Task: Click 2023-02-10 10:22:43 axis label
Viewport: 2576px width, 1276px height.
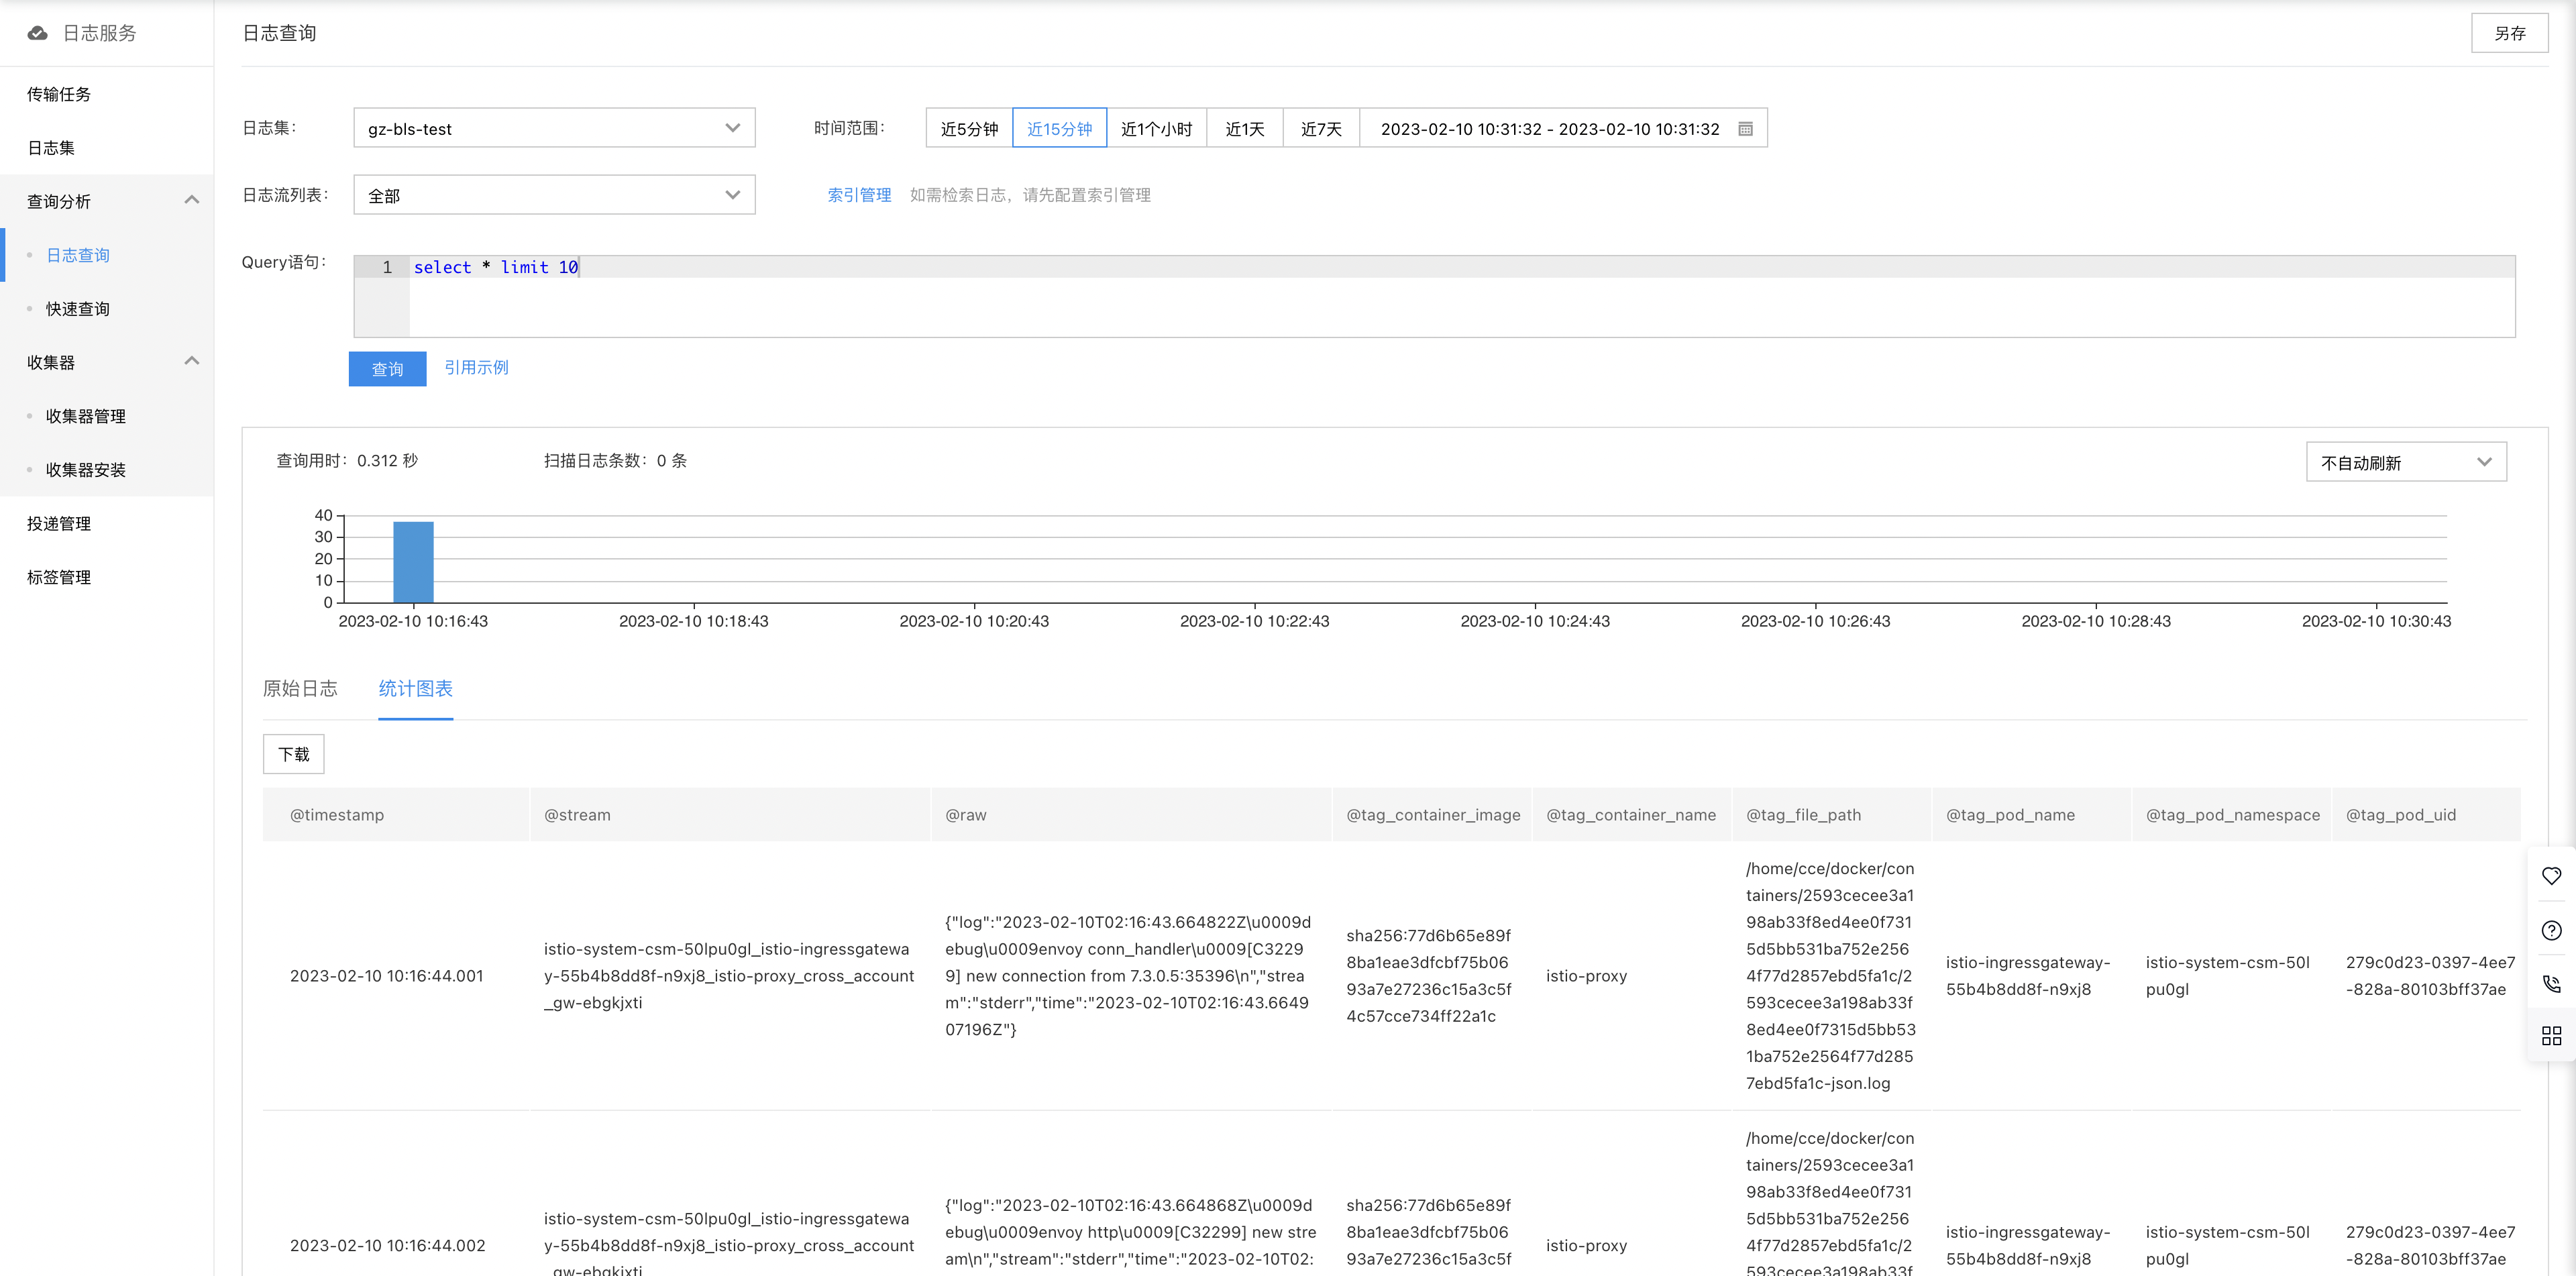Action: (x=1254, y=621)
